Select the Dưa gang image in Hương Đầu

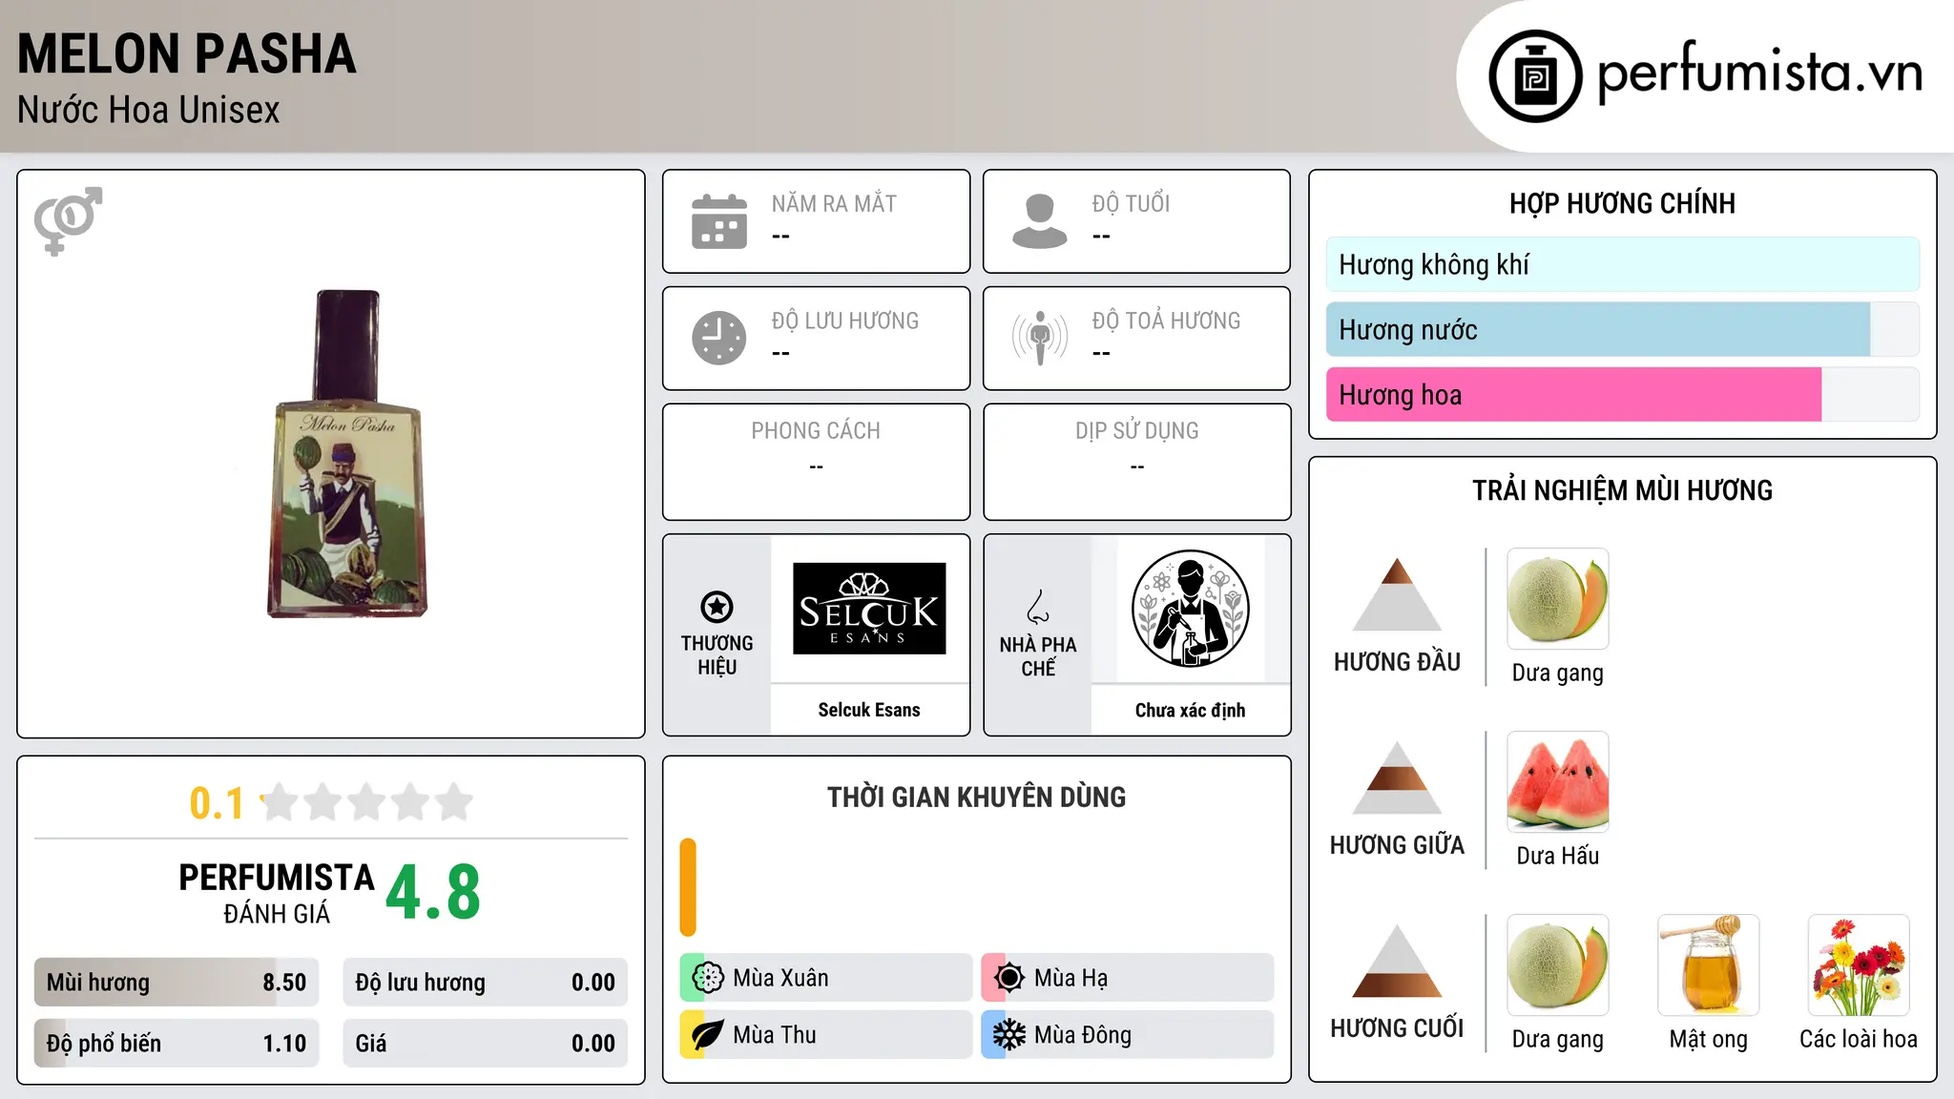tap(1558, 599)
